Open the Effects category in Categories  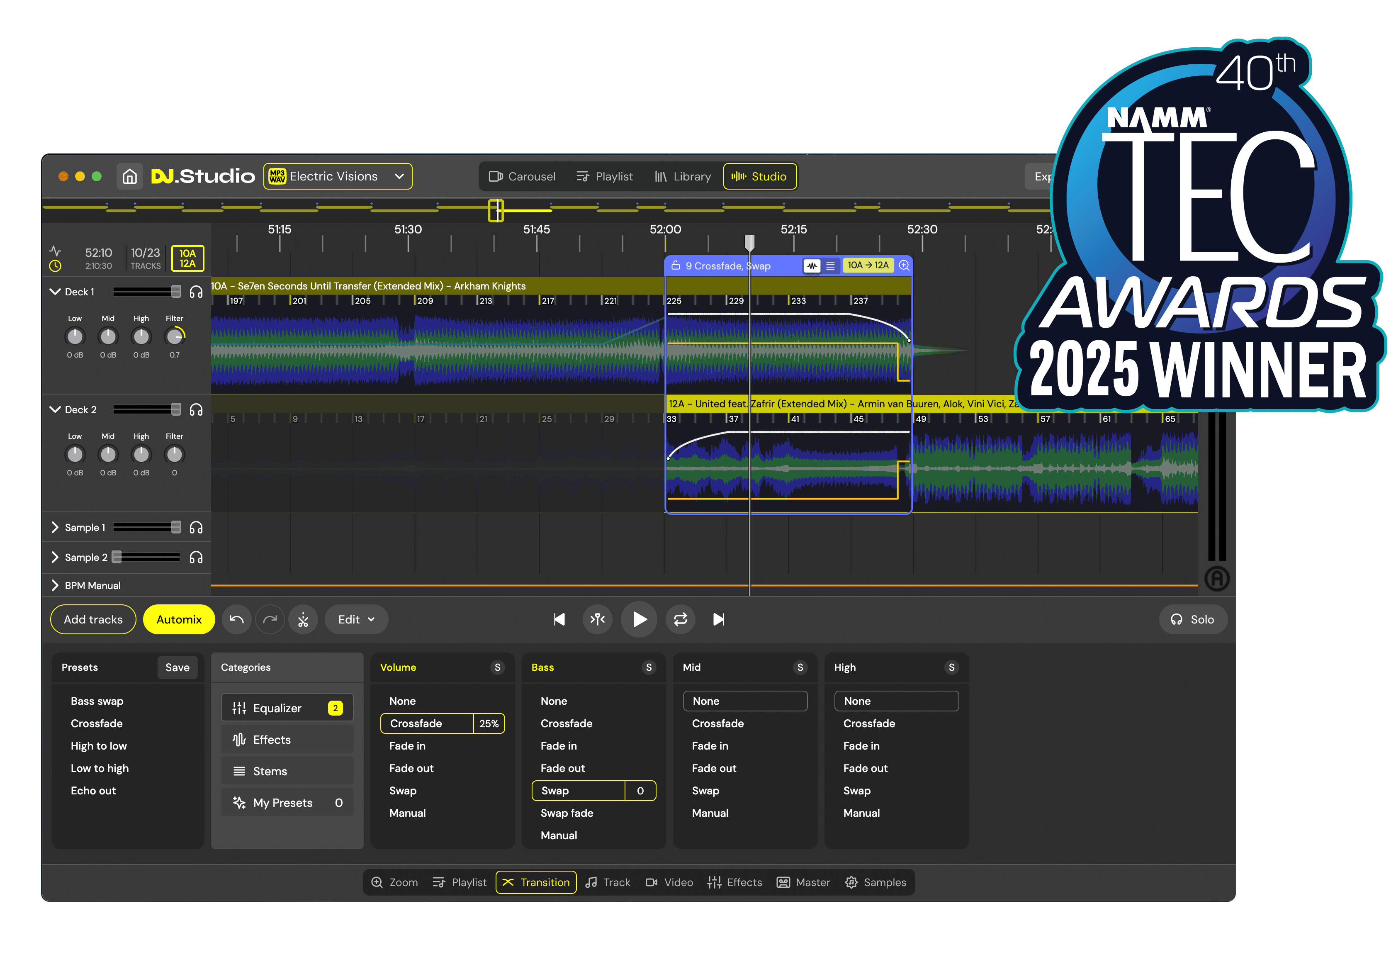coord(288,740)
